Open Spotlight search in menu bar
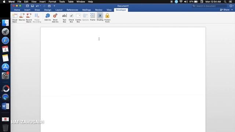 click(225, 1)
